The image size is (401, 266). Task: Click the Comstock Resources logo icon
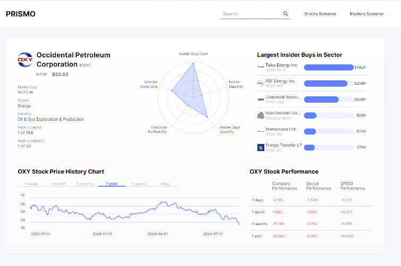pos(261,99)
